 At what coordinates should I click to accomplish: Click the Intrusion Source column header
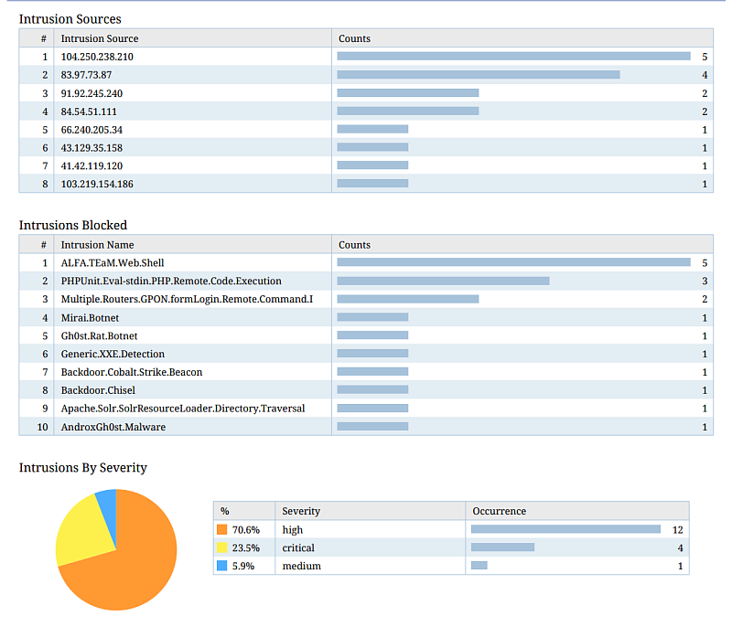[100, 38]
